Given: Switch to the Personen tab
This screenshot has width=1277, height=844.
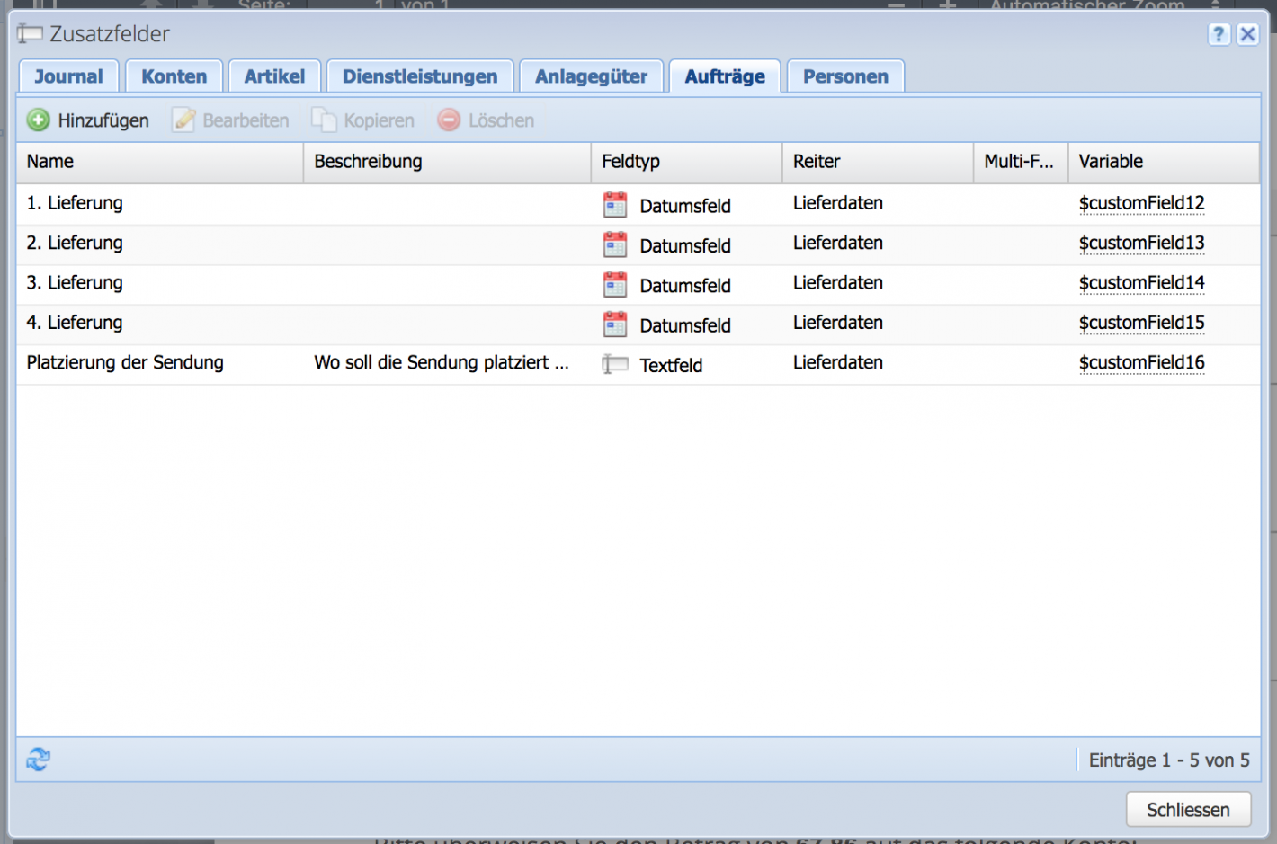Looking at the screenshot, I should click(844, 76).
